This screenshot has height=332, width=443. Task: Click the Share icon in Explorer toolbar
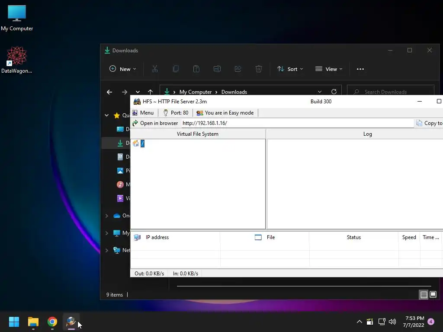pyautogui.click(x=238, y=69)
